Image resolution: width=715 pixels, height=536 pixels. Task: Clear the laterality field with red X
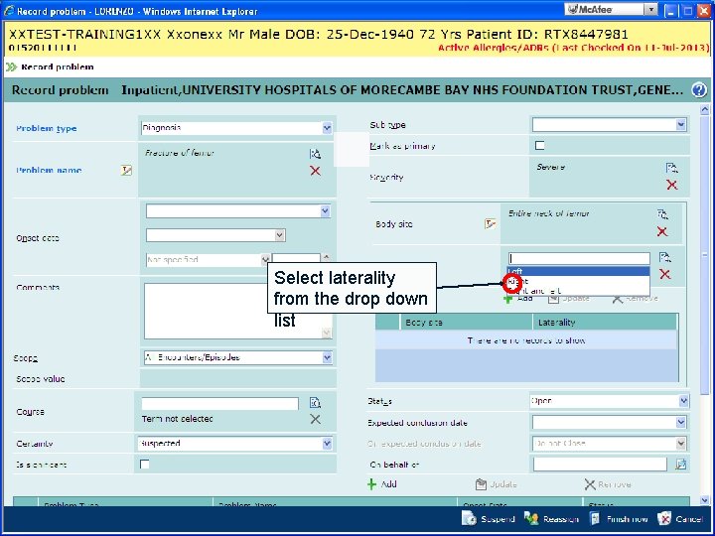click(664, 274)
